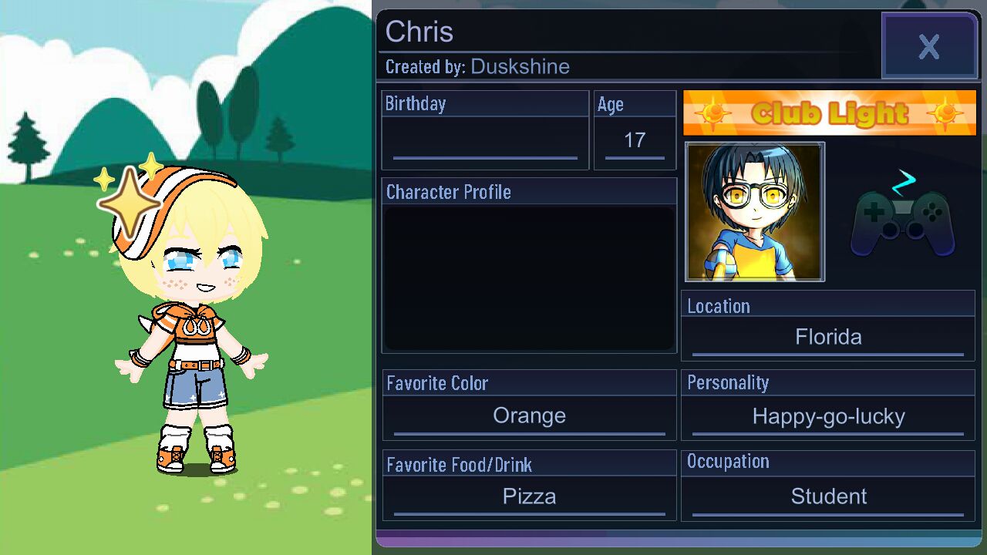The height and width of the screenshot is (555, 987).
Task: Select the Club Light banner
Action: [830, 113]
